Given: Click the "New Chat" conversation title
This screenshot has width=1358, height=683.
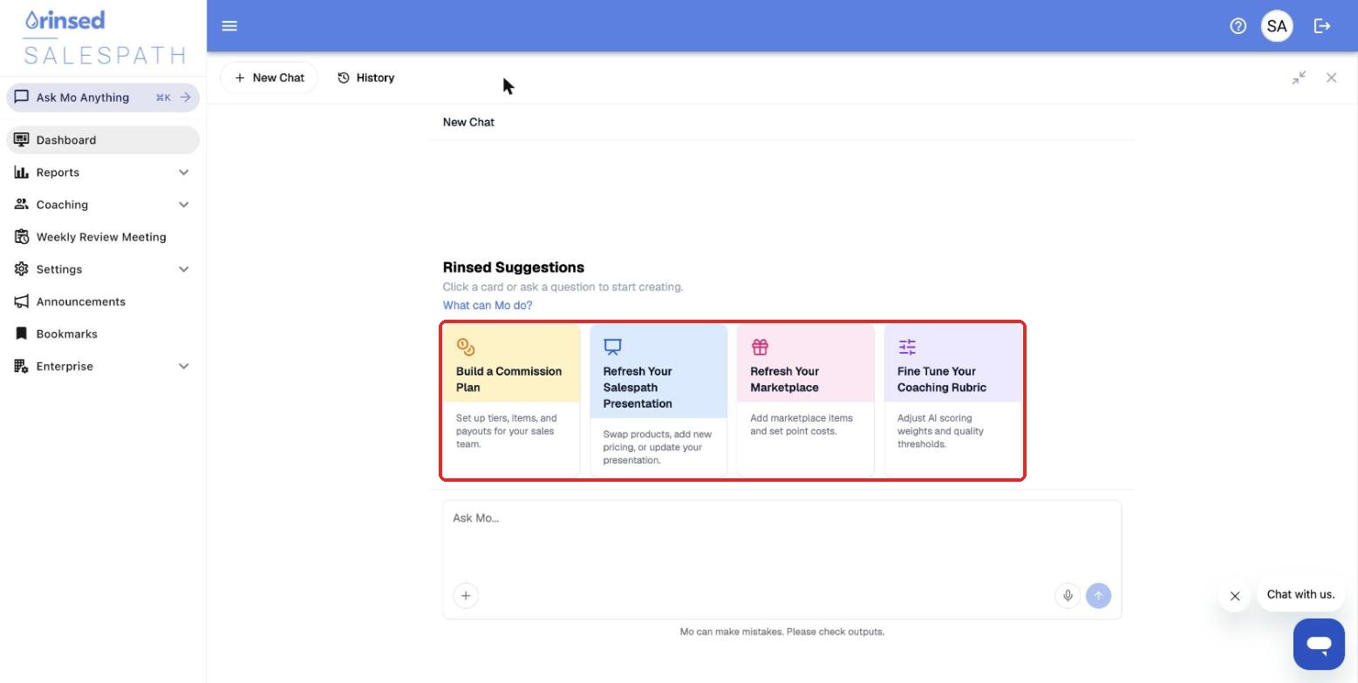Looking at the screenshot, I should click(x=468, y=122).
